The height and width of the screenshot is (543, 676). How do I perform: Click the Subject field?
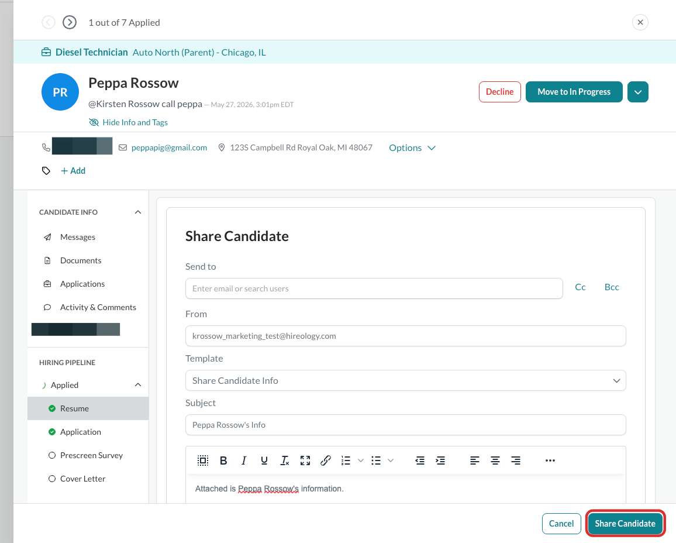[405, 425]
